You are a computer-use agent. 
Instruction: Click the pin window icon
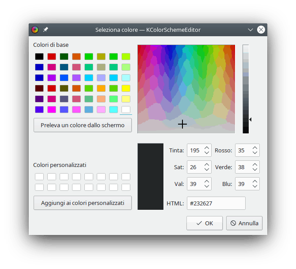46,30
